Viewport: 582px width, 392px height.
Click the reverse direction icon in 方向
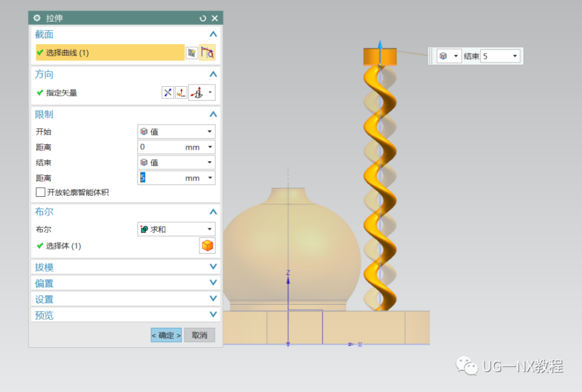coord(168,93)
